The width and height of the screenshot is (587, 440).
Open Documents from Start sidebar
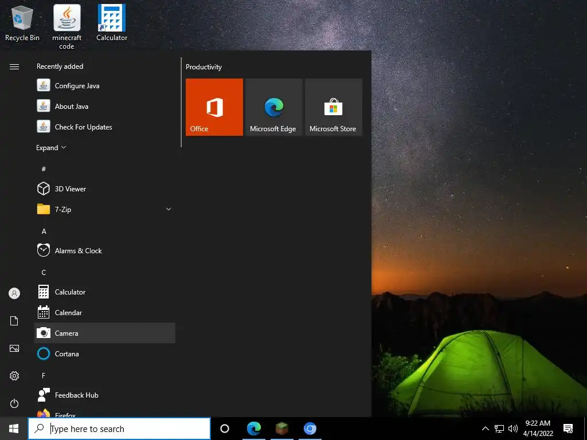point(14,321)
